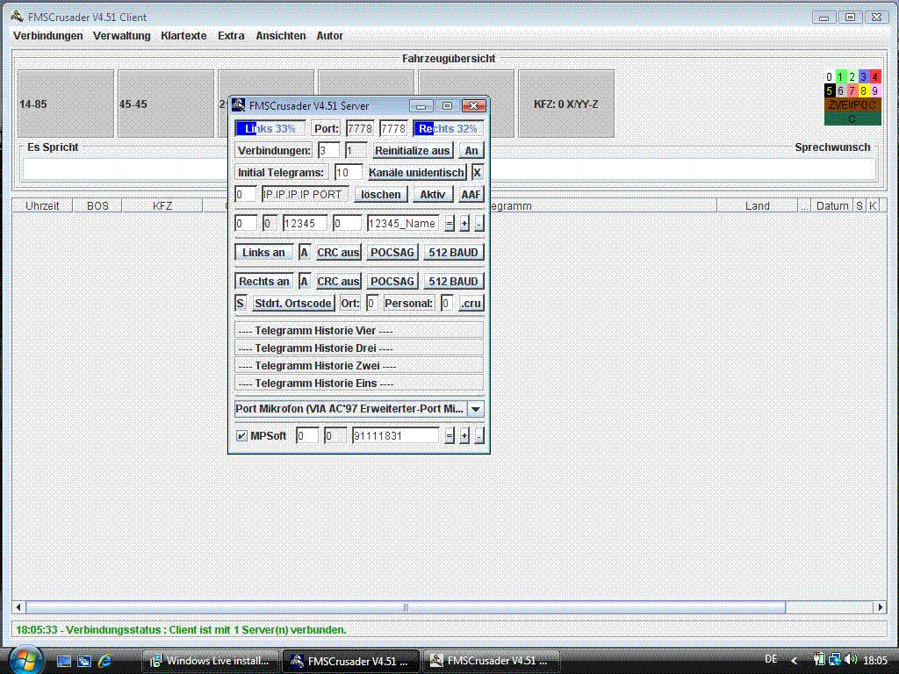Click the Stdrt. Ortscode button

click(x=293, y=303)
